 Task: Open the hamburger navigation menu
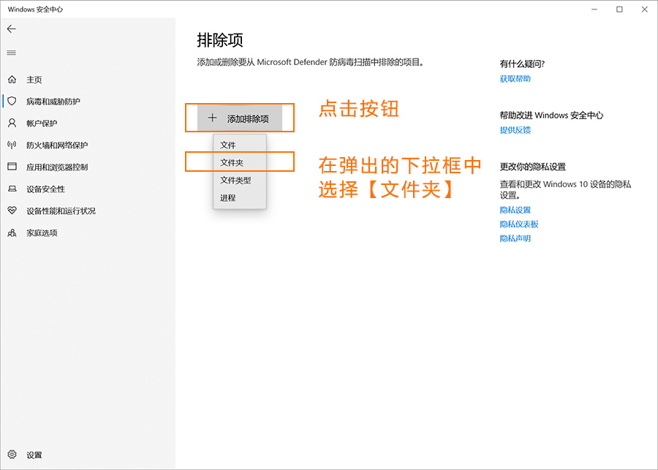coord(11,53)
